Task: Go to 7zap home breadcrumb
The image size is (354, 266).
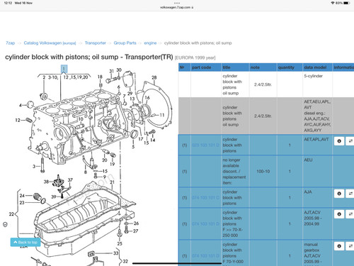Action: pos(11,43)
